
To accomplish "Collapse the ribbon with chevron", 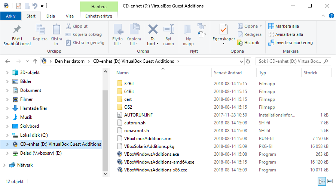I will 323,16.
